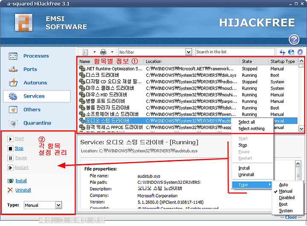Open the Autoruns section

pos(35,83)
